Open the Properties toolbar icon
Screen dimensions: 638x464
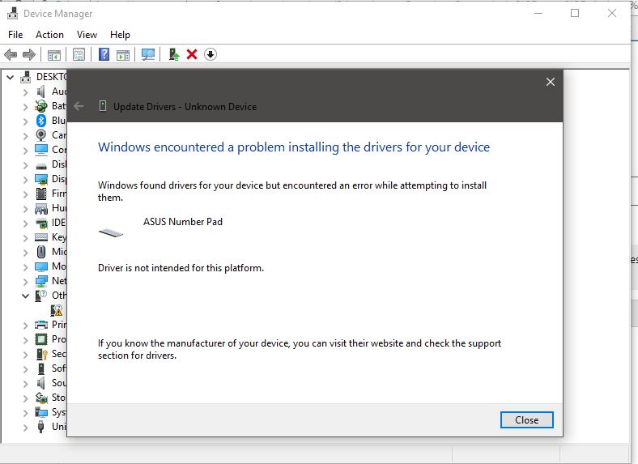click(x=79, y=54)
